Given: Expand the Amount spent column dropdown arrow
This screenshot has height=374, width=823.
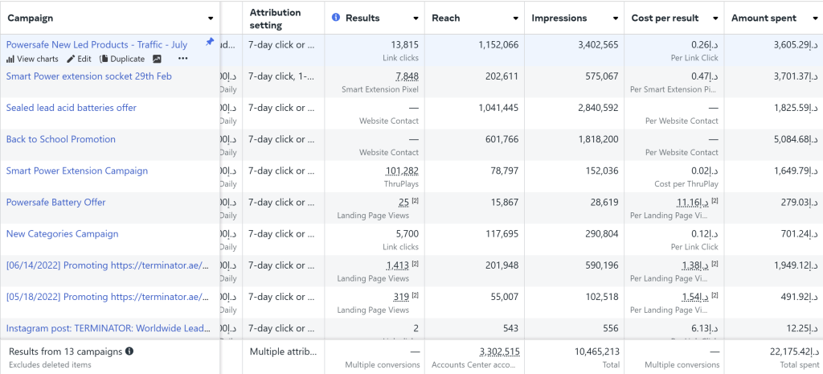Looking at the screenshot, I should point(814,18).
